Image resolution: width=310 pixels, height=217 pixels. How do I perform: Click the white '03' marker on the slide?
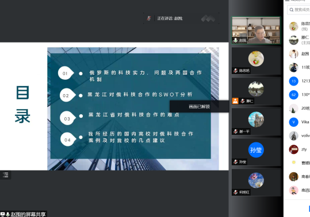pyautogui.click(x=68, y=118)
